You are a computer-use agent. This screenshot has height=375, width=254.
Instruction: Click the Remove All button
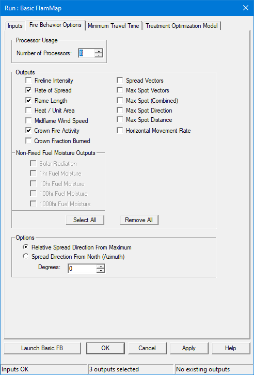coord(139,220)
